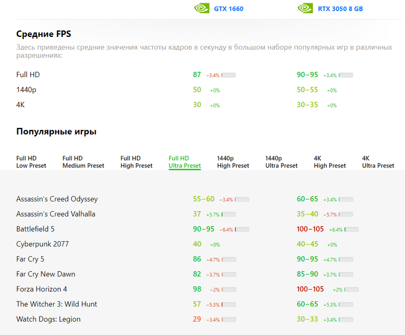Click the Cyberpunk 2077 game row label
This screenshot has width=405, height=335.
pos(42,244)
